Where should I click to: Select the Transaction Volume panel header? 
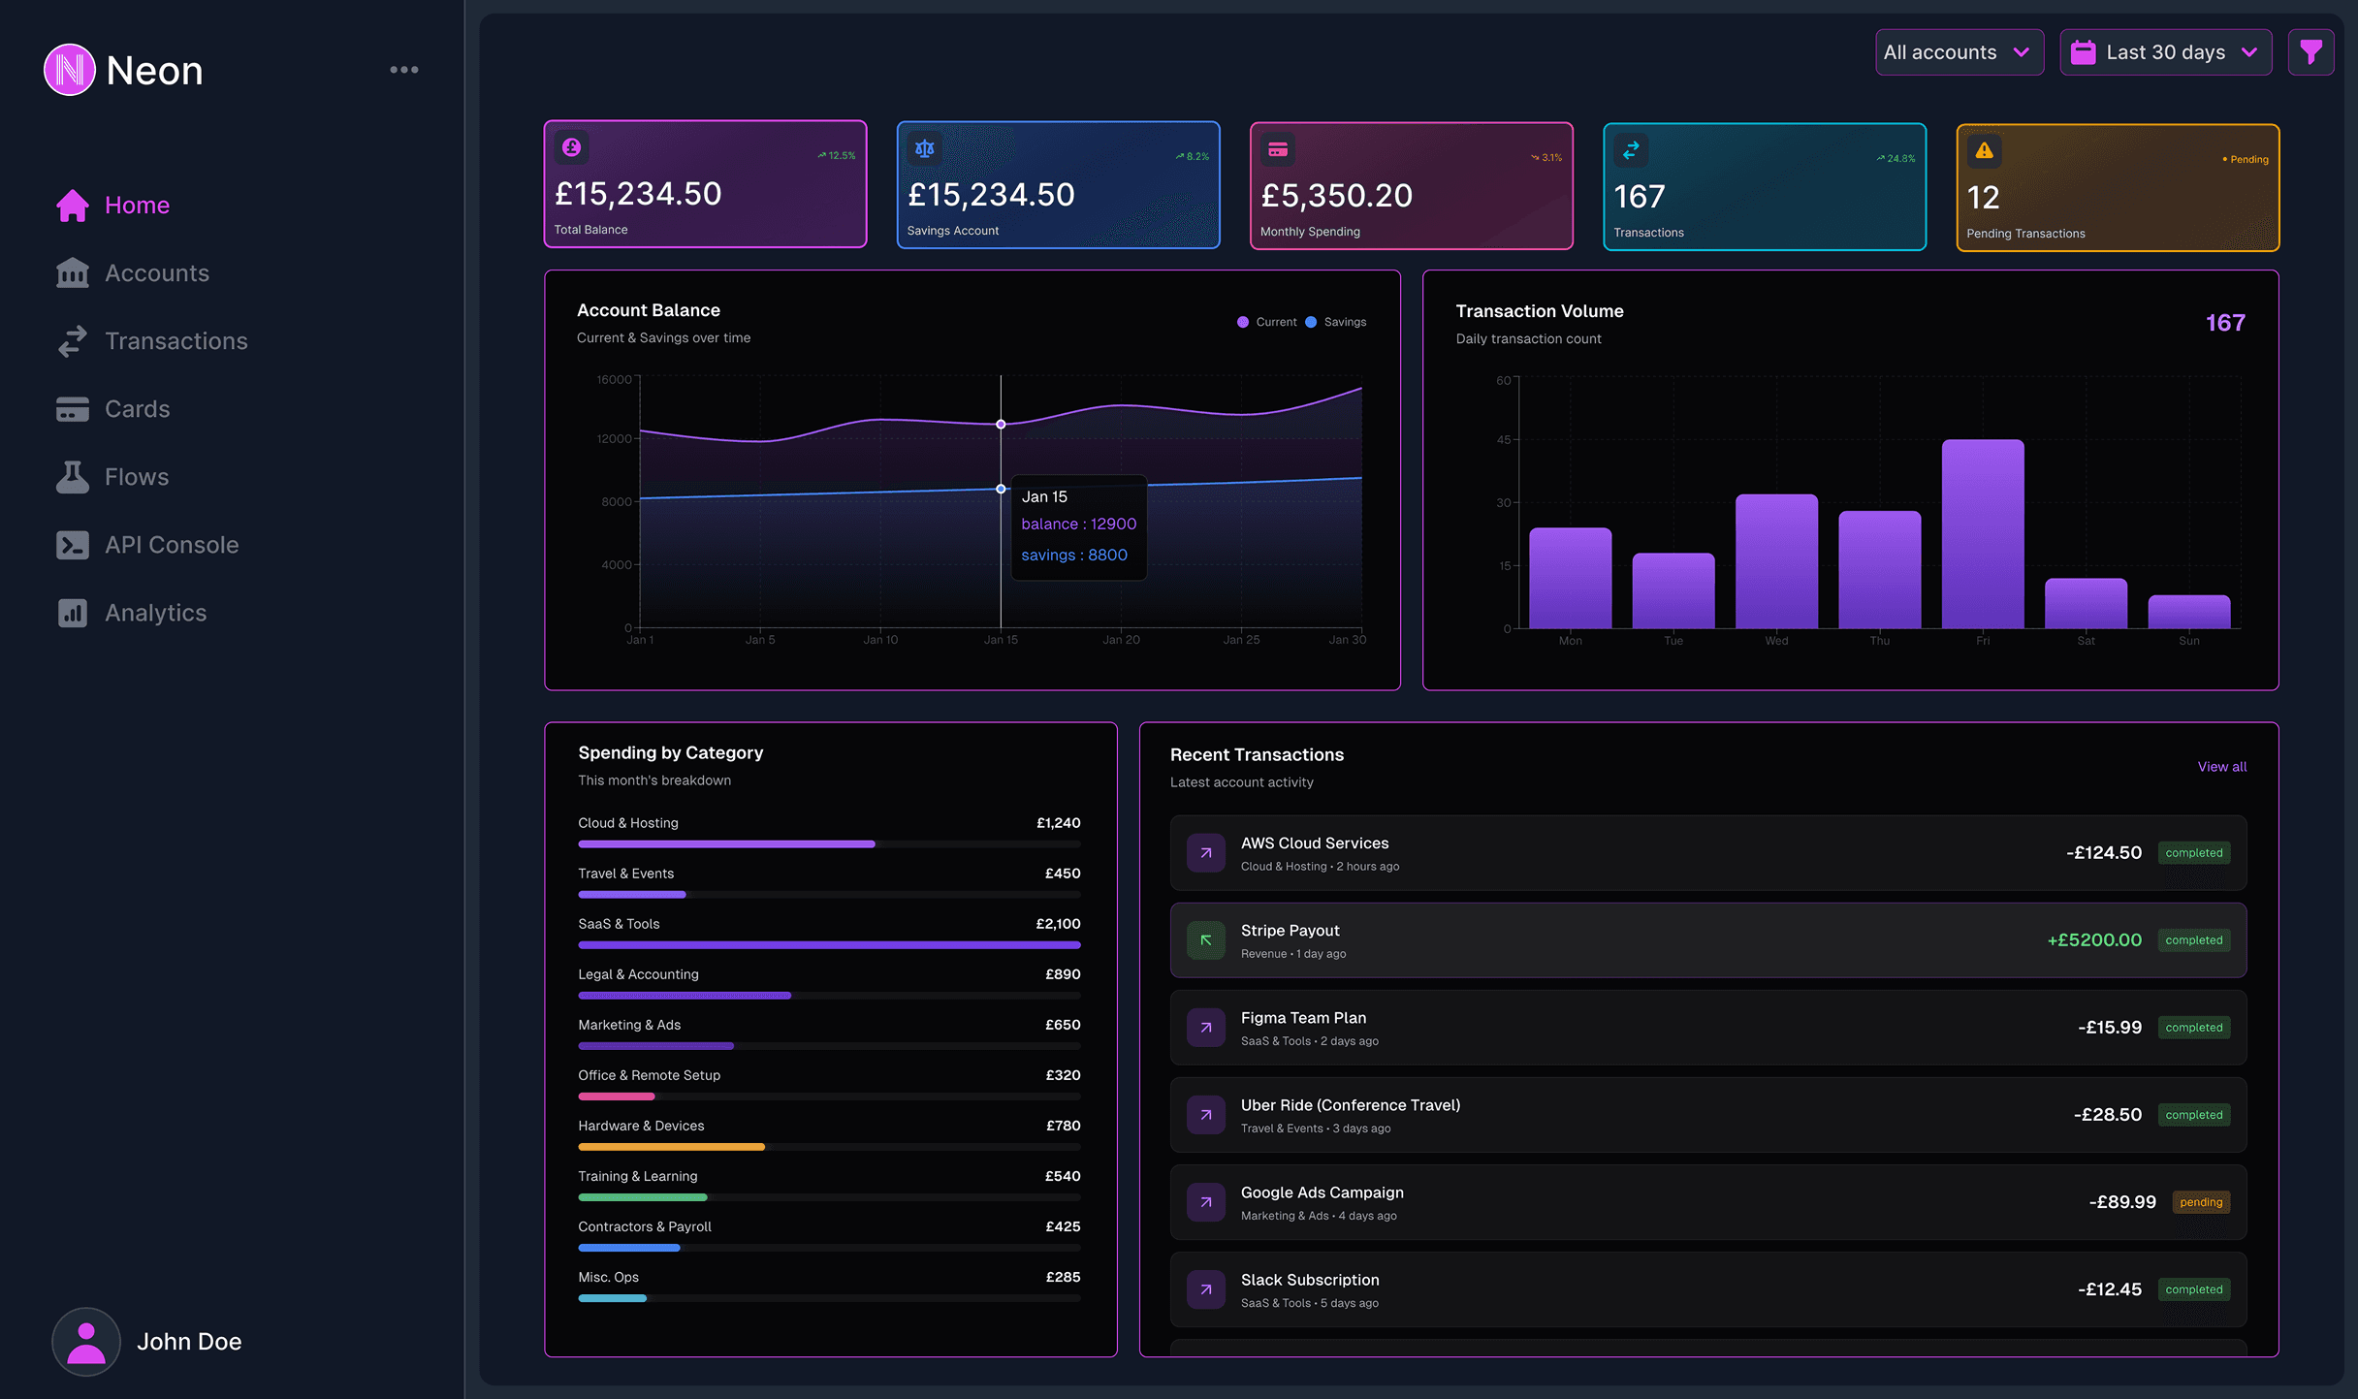[x=1540, y=310]
